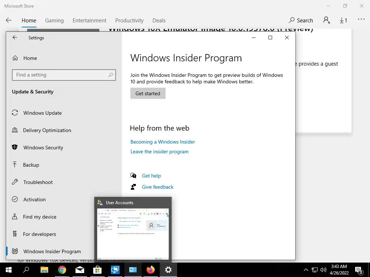Click the Delivery Optimization icon
Image resolution: width=370 pixels, height=277 pixels.
[x=15, y=130]
